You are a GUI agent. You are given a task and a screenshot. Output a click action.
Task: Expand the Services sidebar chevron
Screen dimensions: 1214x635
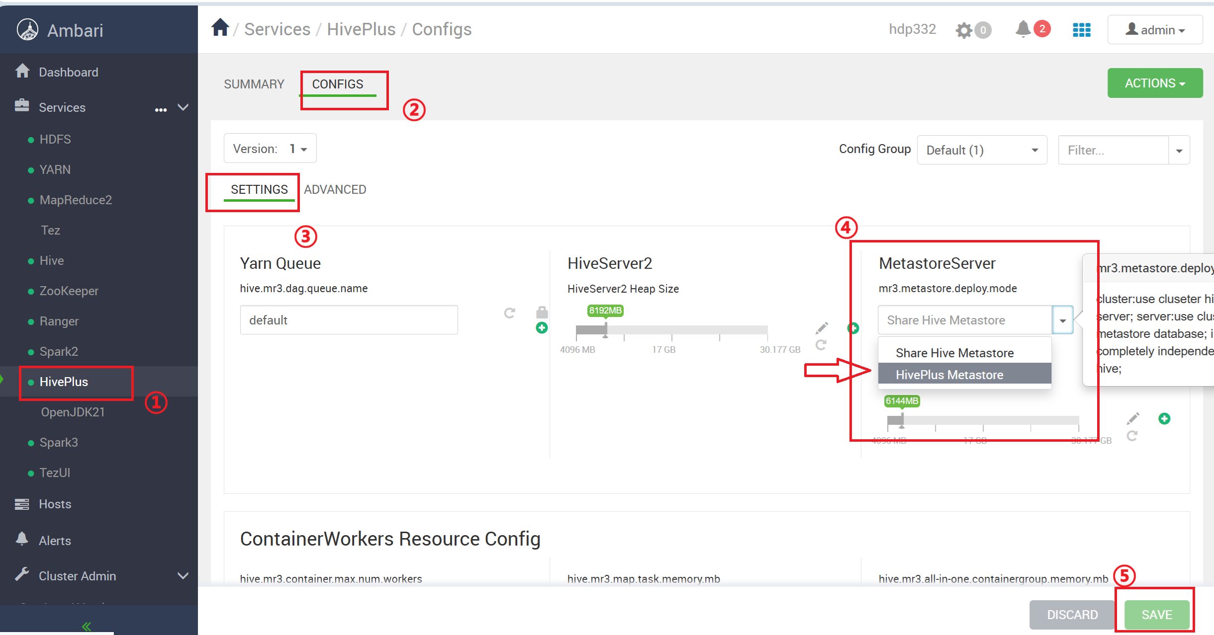click(x=183, y=107)
